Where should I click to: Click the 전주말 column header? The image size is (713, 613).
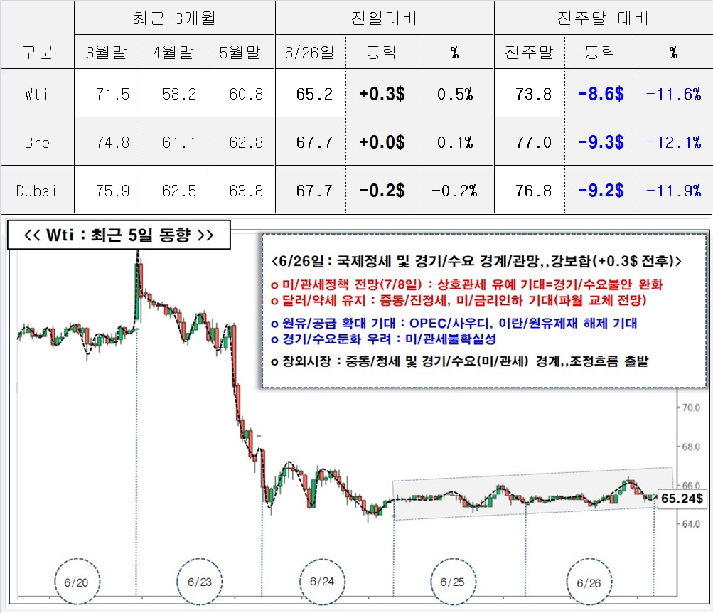click(x=530, y=52)
